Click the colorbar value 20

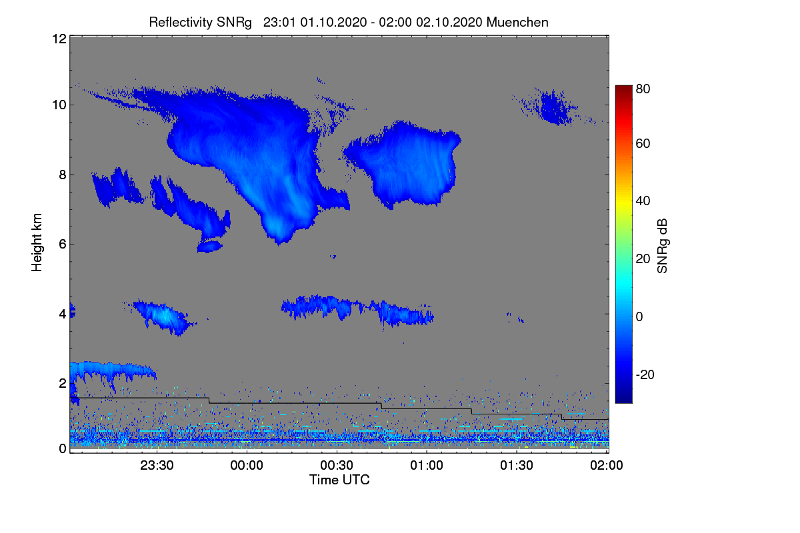(x=643, y=259)
